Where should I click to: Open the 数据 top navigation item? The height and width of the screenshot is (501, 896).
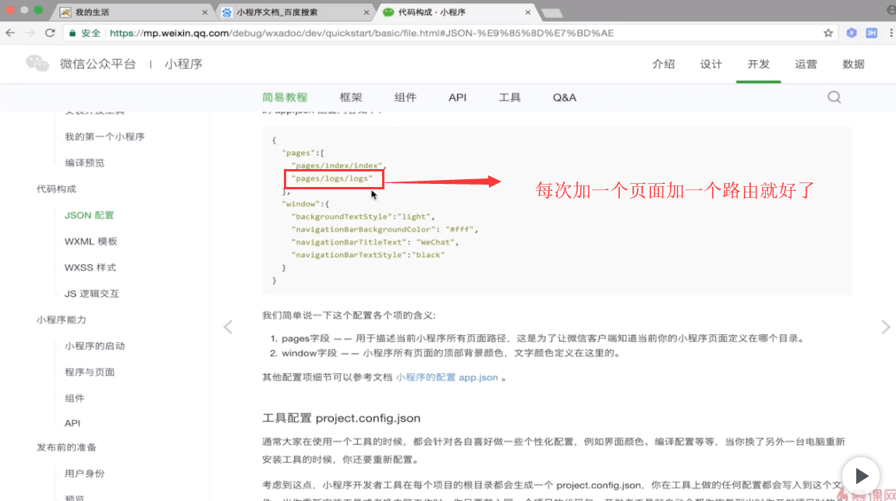click(x=853, y=64)
